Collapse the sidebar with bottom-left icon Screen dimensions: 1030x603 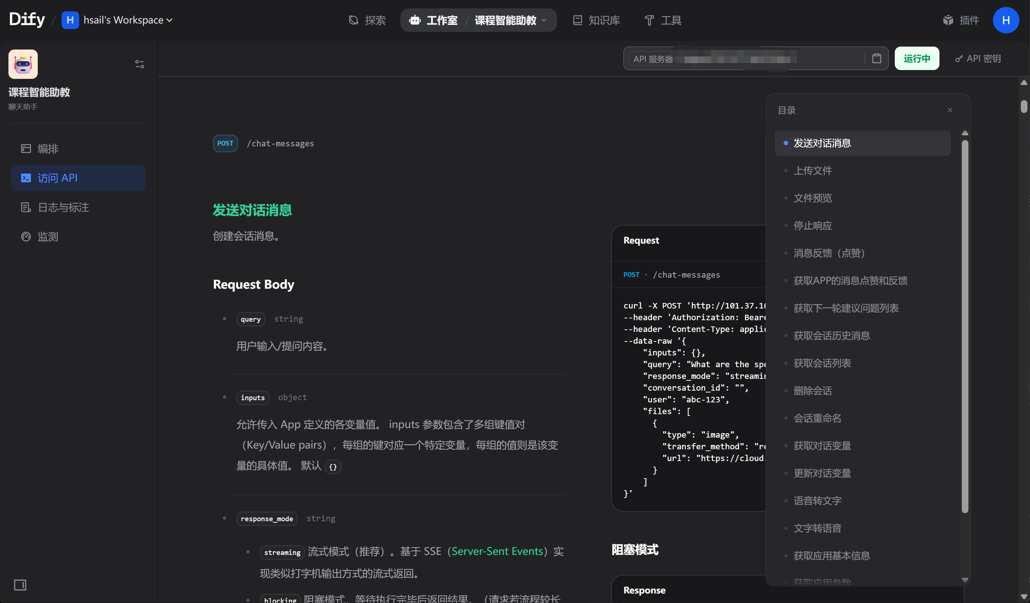(x=20, y=585)
